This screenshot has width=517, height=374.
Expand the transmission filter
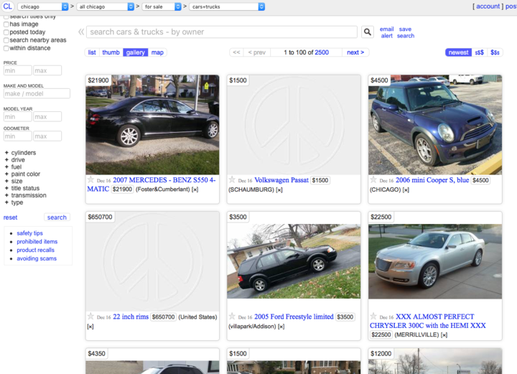25,195
